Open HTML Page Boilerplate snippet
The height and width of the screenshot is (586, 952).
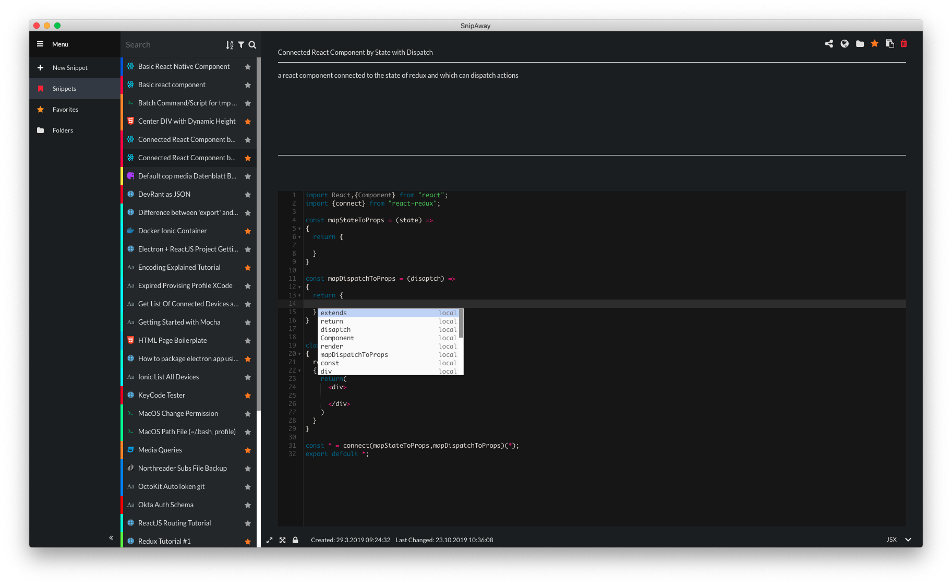coord(189,341)
